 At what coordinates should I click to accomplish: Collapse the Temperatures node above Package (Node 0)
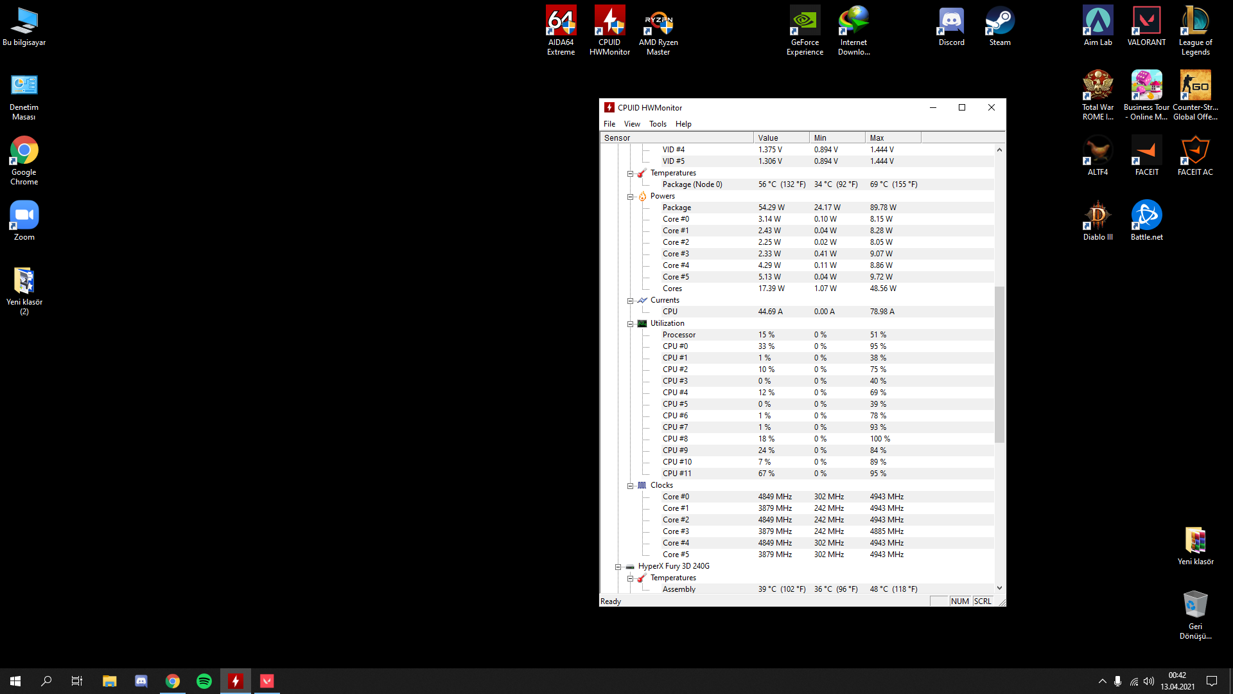[x=630, y=173]
